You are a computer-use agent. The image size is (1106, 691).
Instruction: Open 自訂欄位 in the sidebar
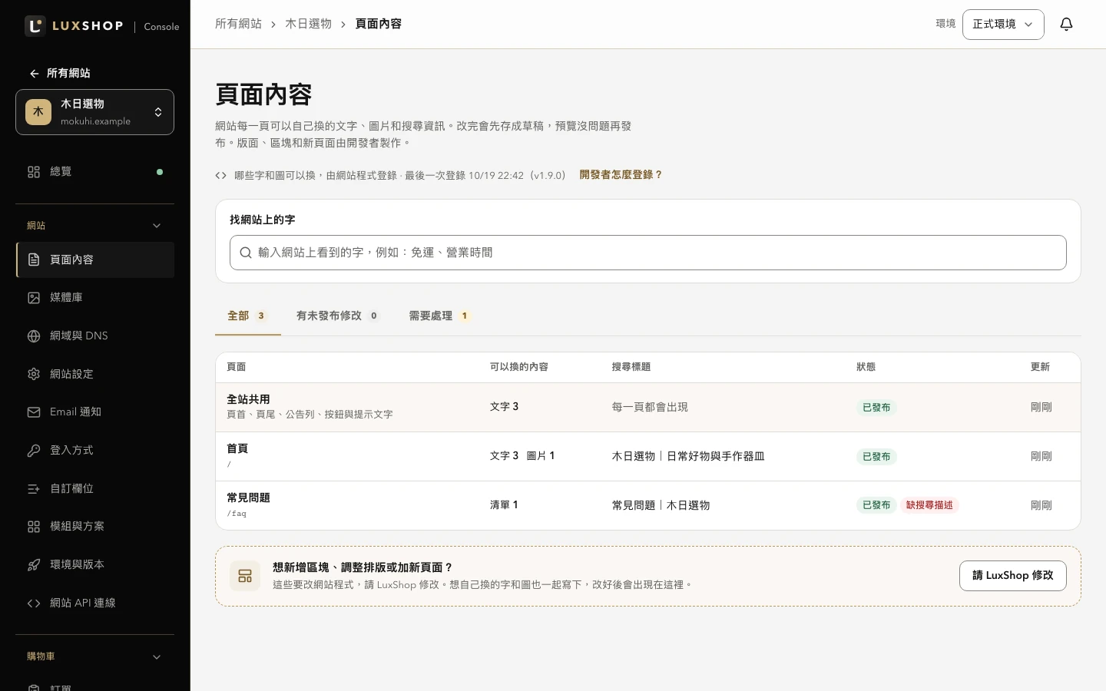click(x=94, y=488)
